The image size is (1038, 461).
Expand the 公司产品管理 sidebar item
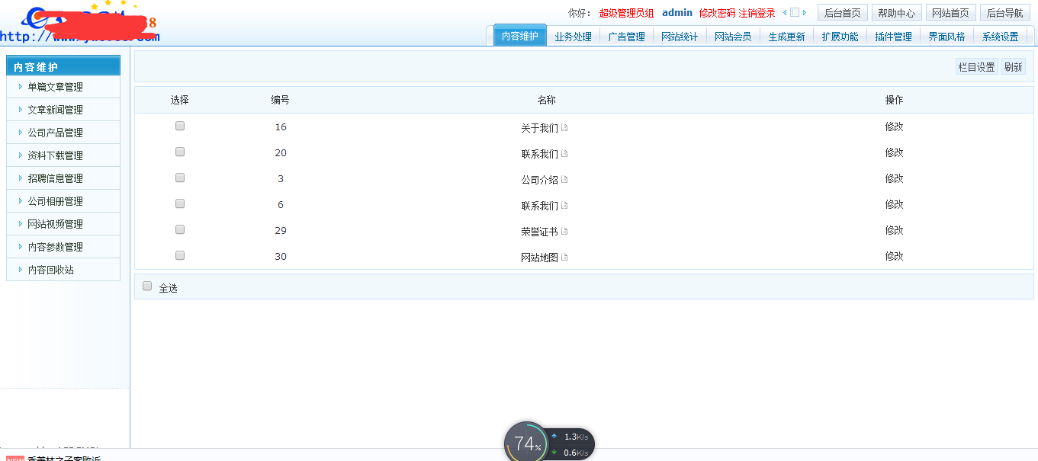coord(55,133)
